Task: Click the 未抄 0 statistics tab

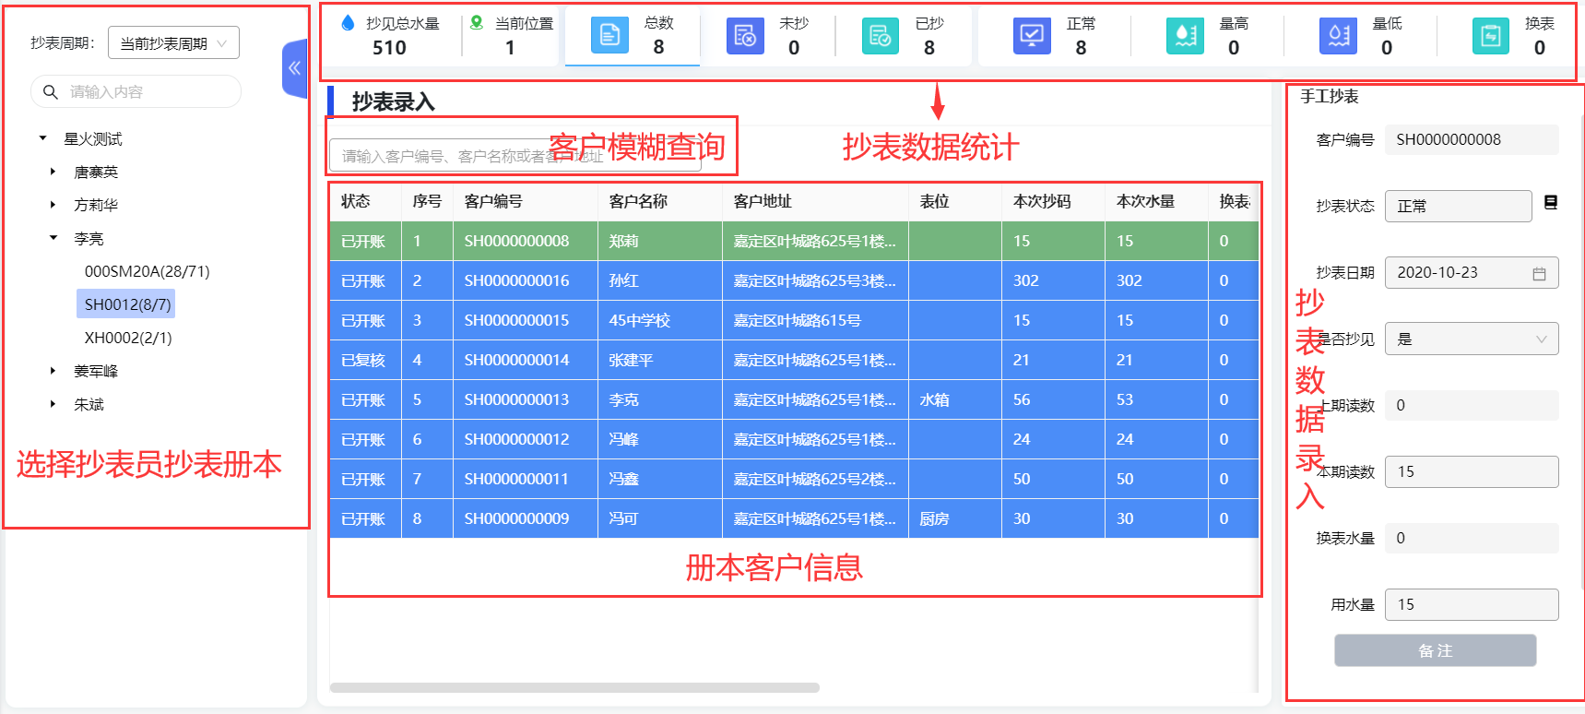Action: tap(767, 36)
